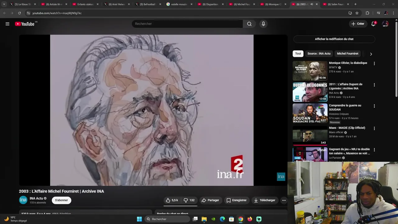
Task: Switch to the Artiste IA tab
Action: (x=54, y=4)
